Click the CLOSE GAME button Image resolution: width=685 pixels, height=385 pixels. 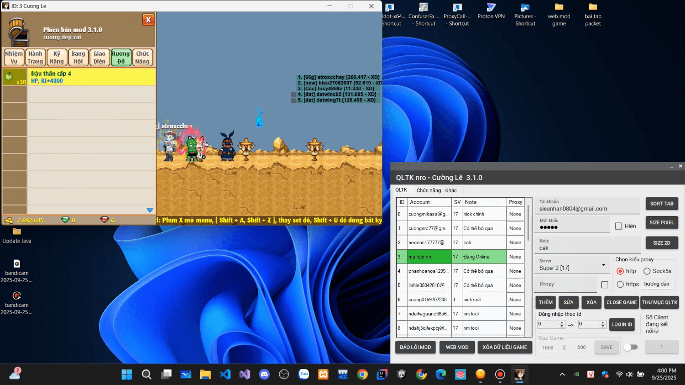pyautogui.click(x=621, y=302)
